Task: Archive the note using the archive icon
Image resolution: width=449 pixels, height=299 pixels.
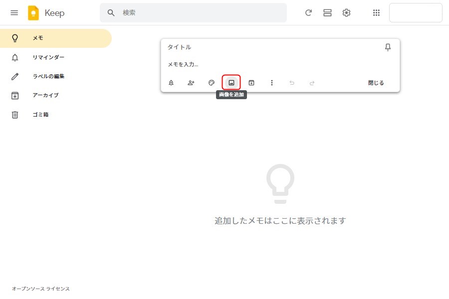Action: (x=251, y=83)
